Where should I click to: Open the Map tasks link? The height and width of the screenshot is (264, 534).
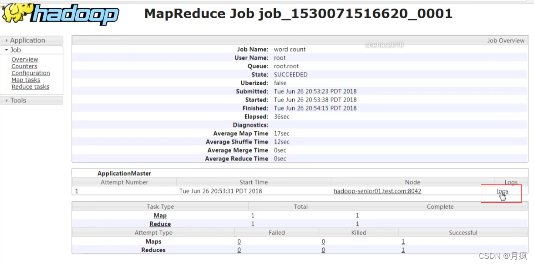coord(26,80)
